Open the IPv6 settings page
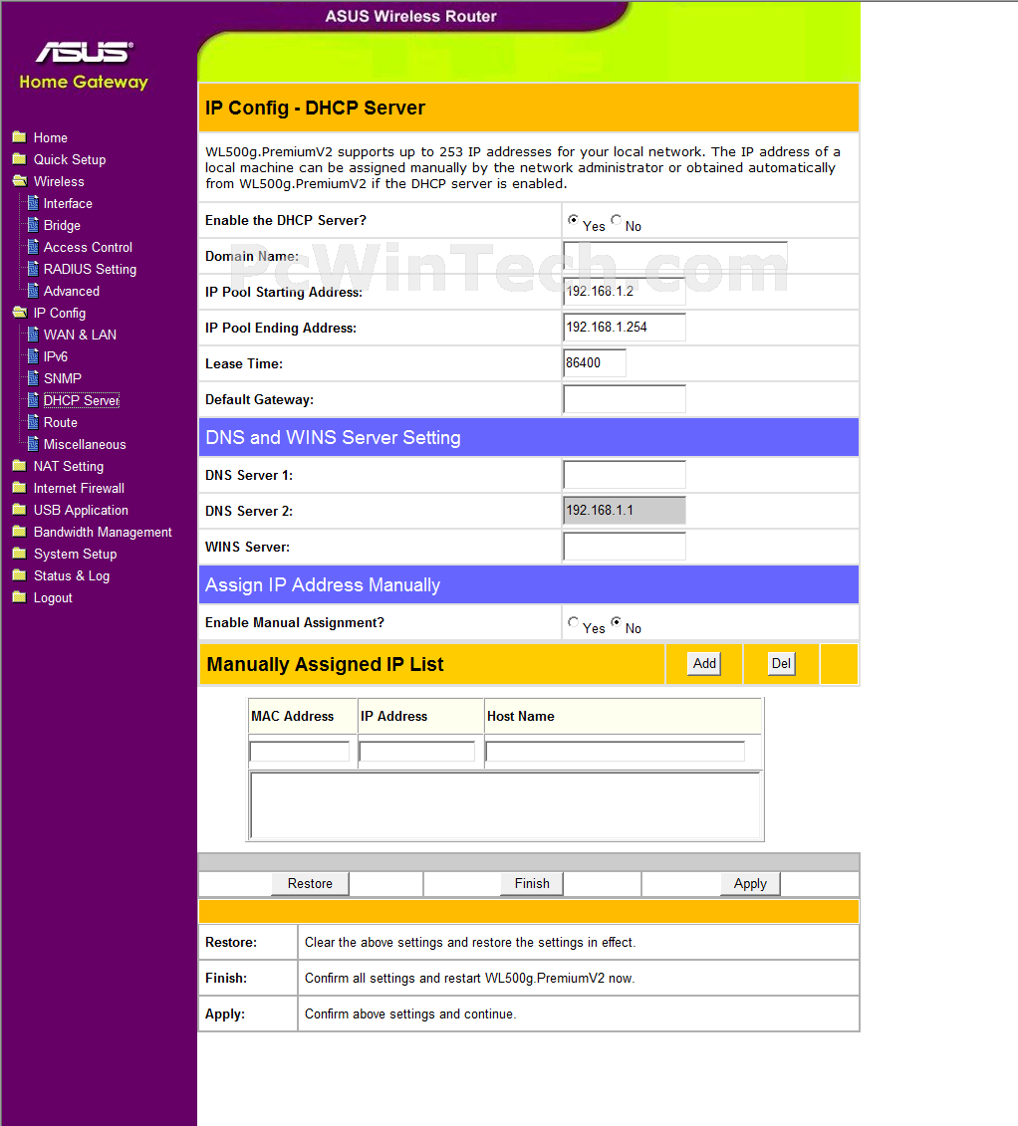 (x=56, y=356)
